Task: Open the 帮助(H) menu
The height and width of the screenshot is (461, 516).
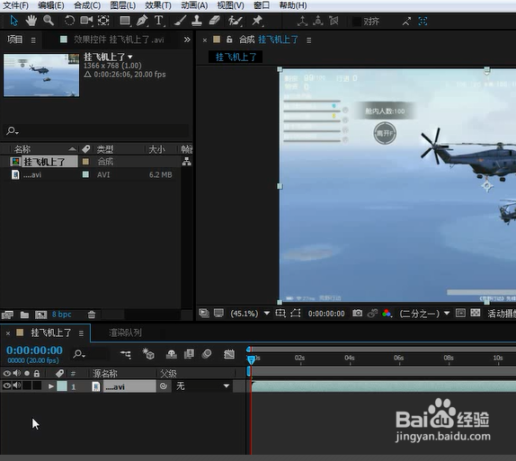Action: coord(293,5)
